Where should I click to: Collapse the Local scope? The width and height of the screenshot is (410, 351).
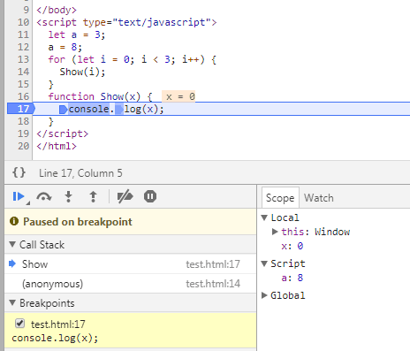(x=264, y=217)
